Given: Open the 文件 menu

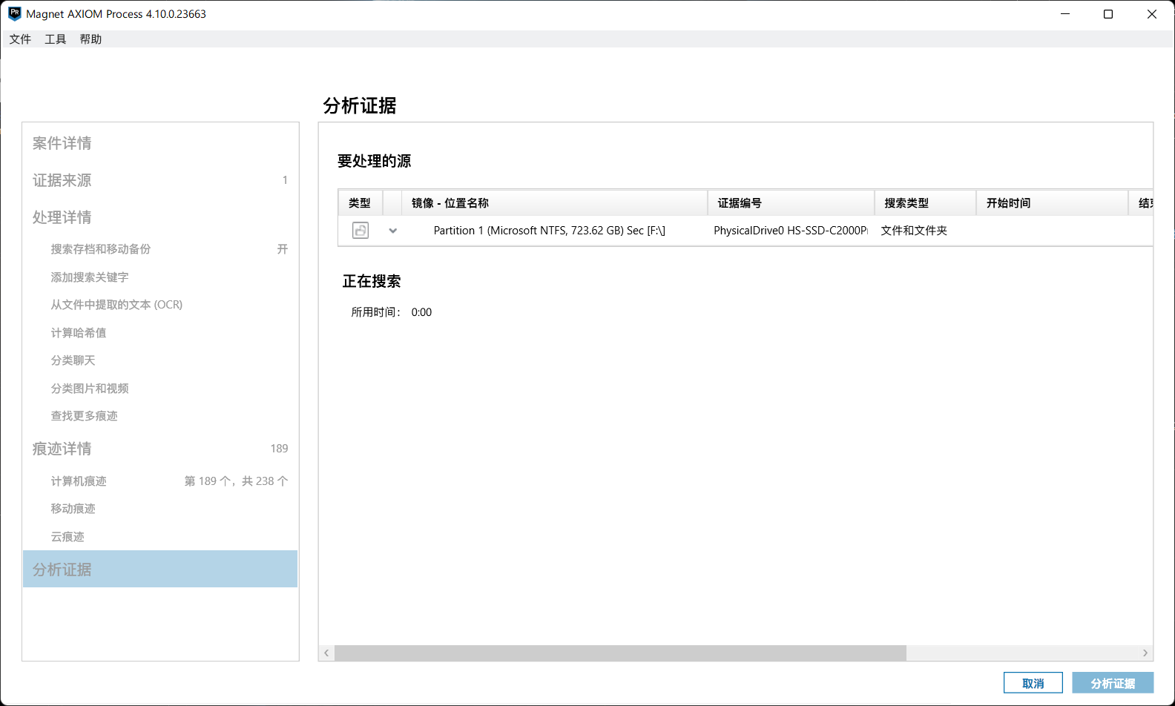Looking at the screenshot, I should (x=20, y=39).
